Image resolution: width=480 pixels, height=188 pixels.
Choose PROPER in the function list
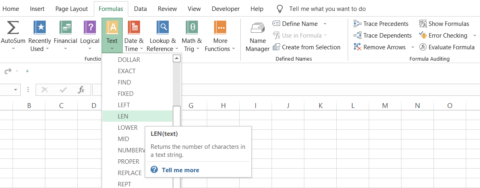128,161
